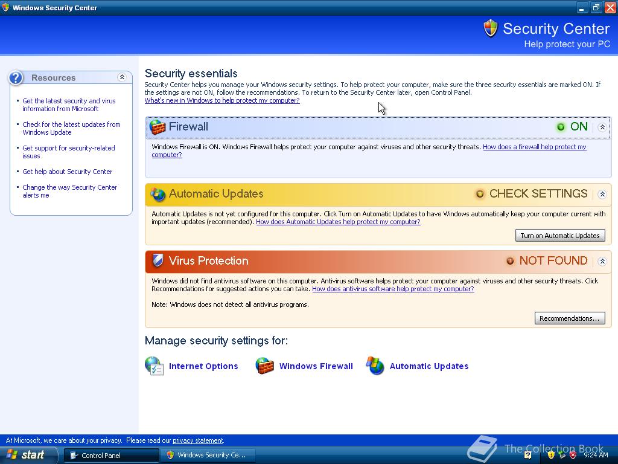
Task: Collapse the Resources panel
Action: pos(122,77)
